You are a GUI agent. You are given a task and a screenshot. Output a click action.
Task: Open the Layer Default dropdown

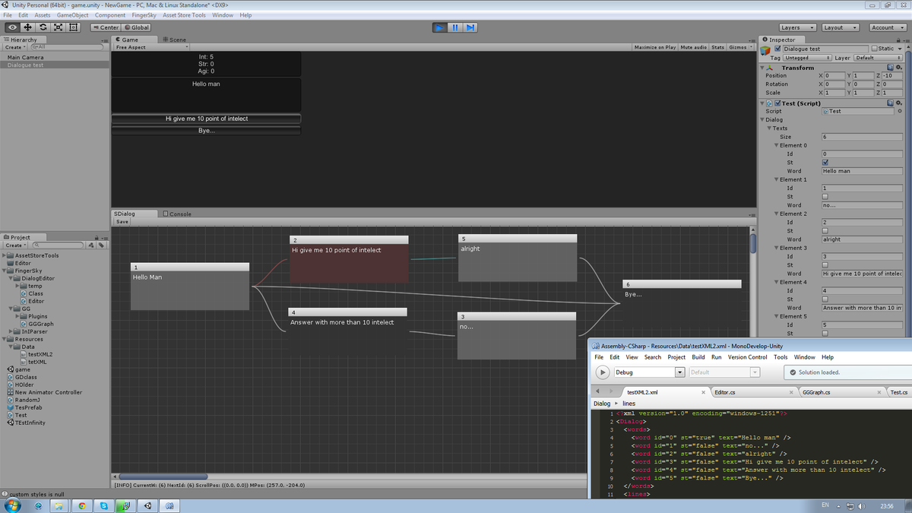coord(878,58)
